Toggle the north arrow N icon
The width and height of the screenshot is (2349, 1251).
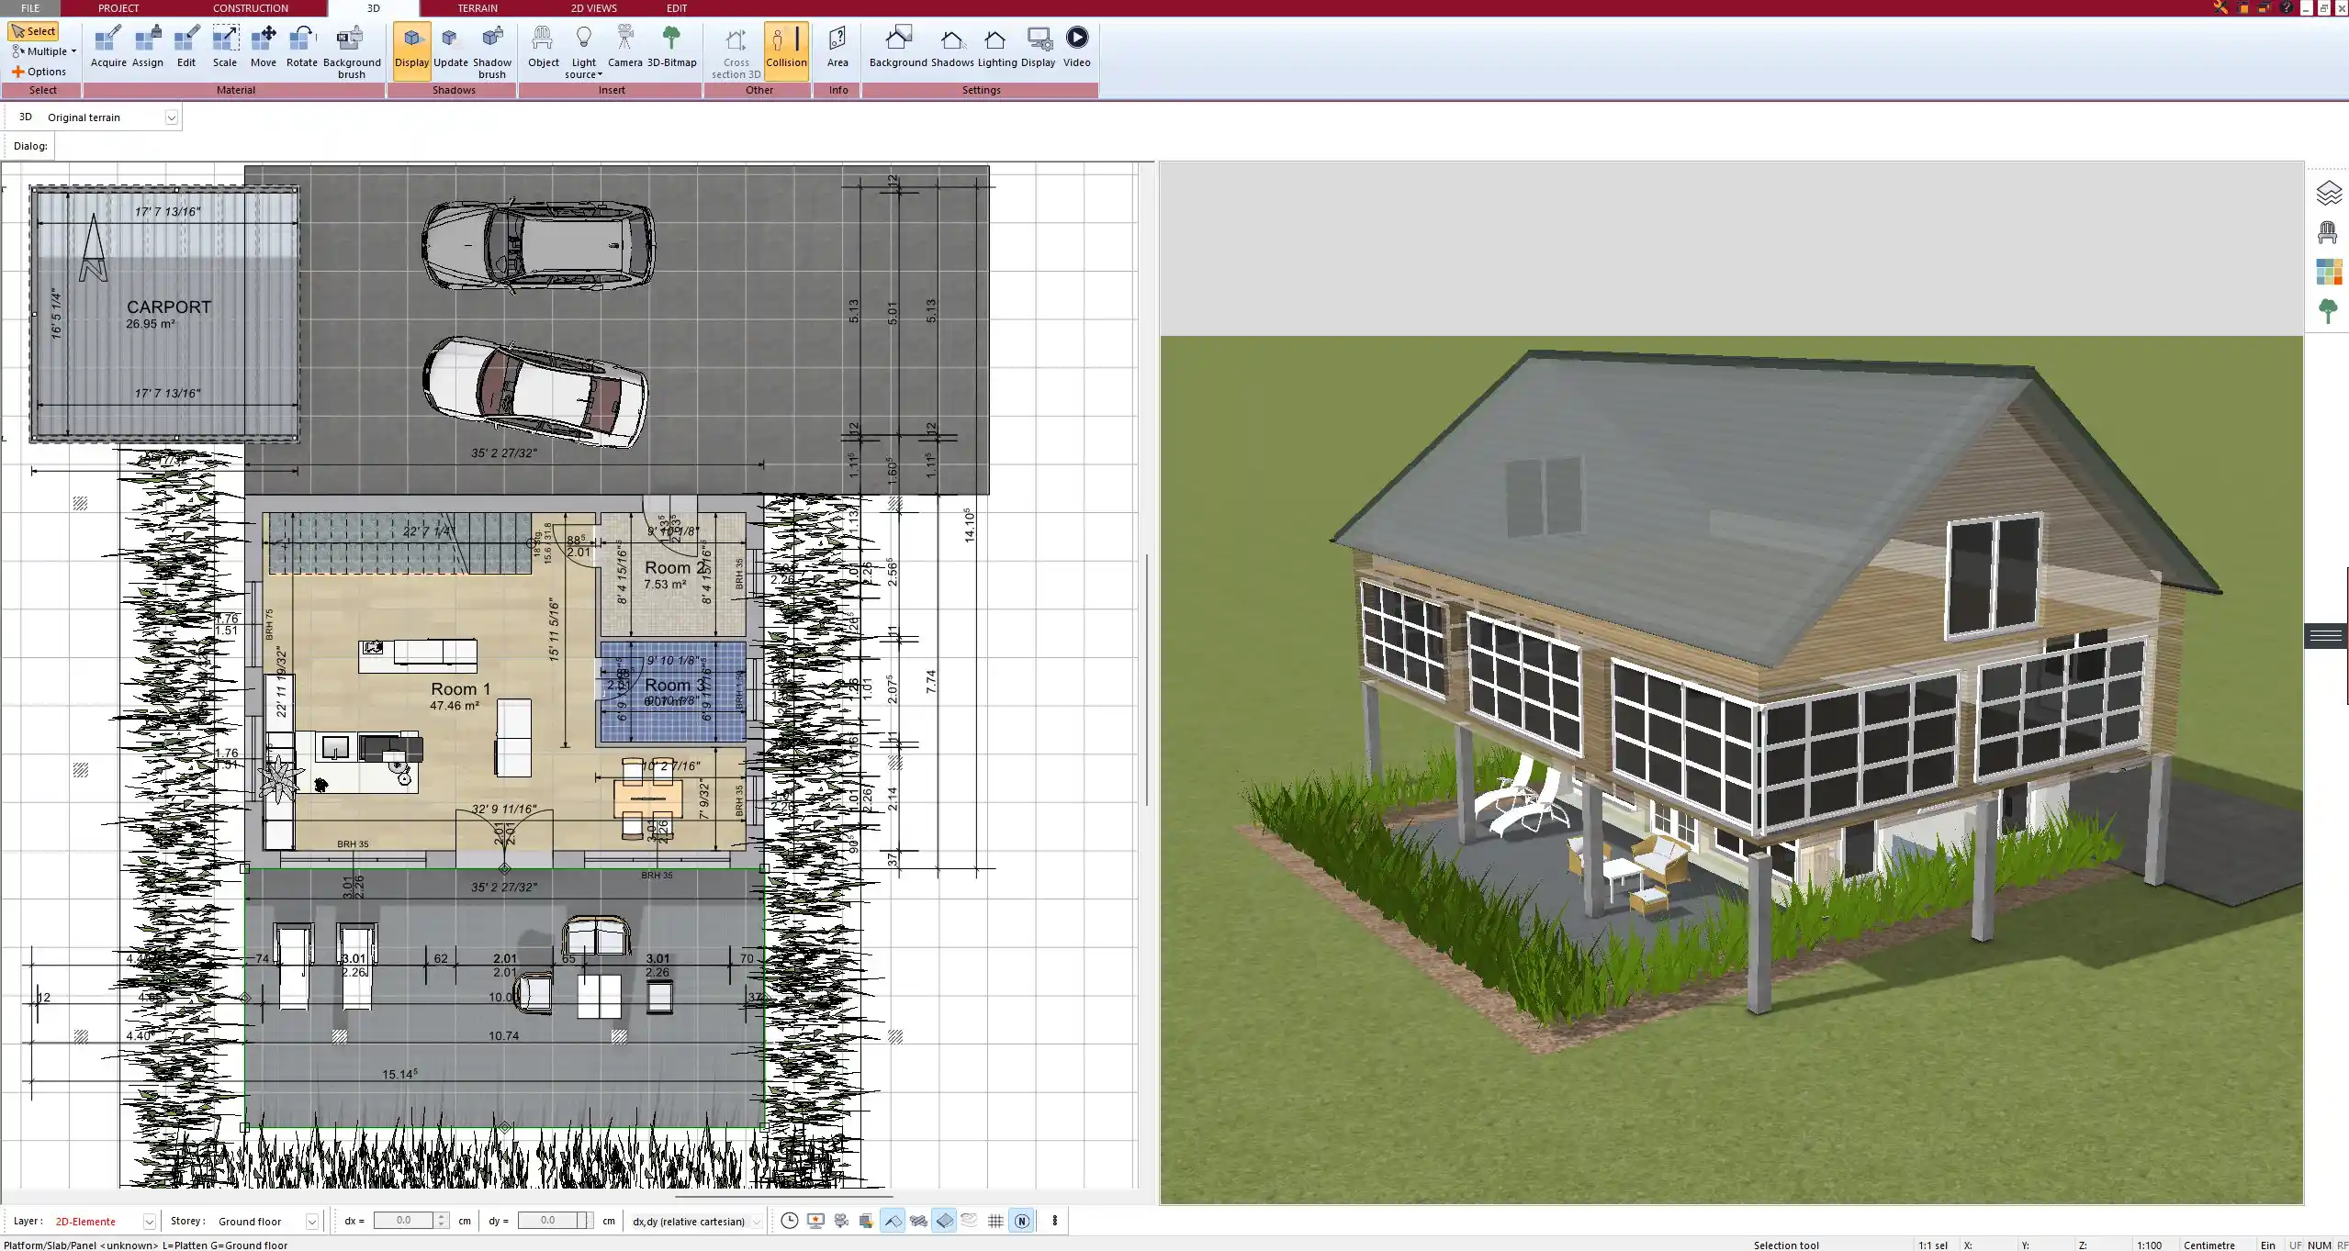click(x=1021, y=1221)
